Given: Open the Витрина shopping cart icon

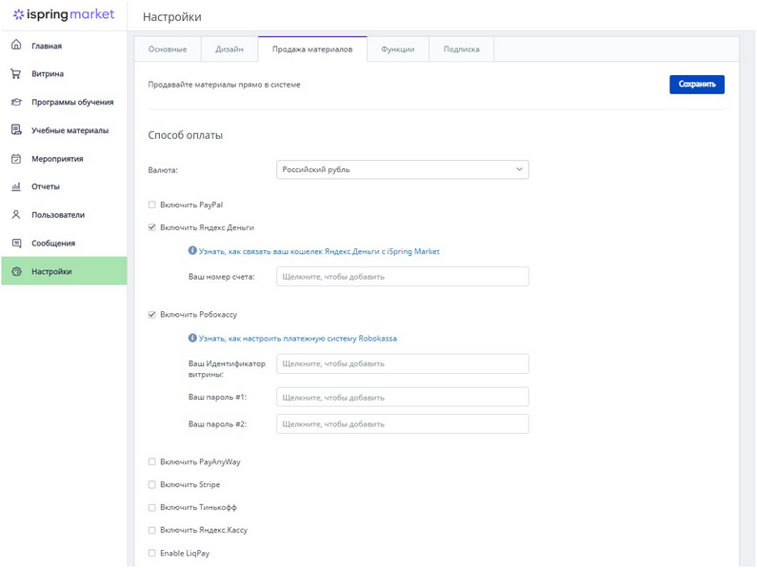Looking at the screenshot, I should (16, 73).
